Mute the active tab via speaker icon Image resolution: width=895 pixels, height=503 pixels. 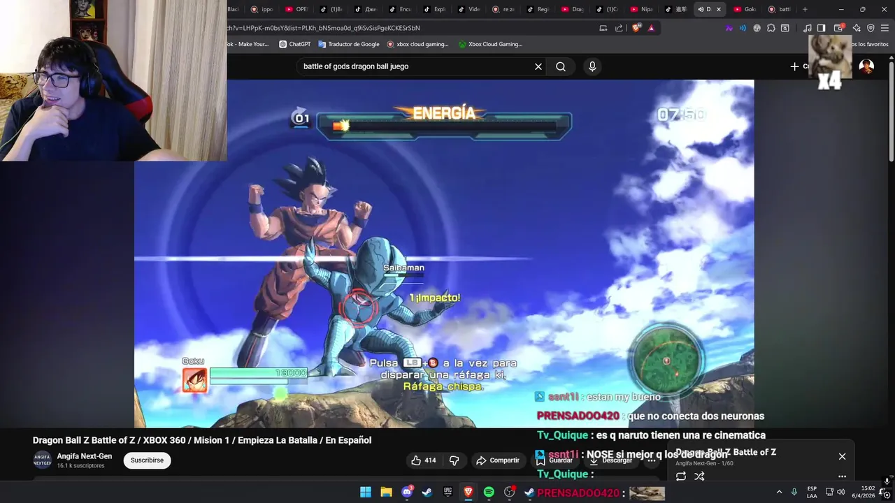point(701,9)
